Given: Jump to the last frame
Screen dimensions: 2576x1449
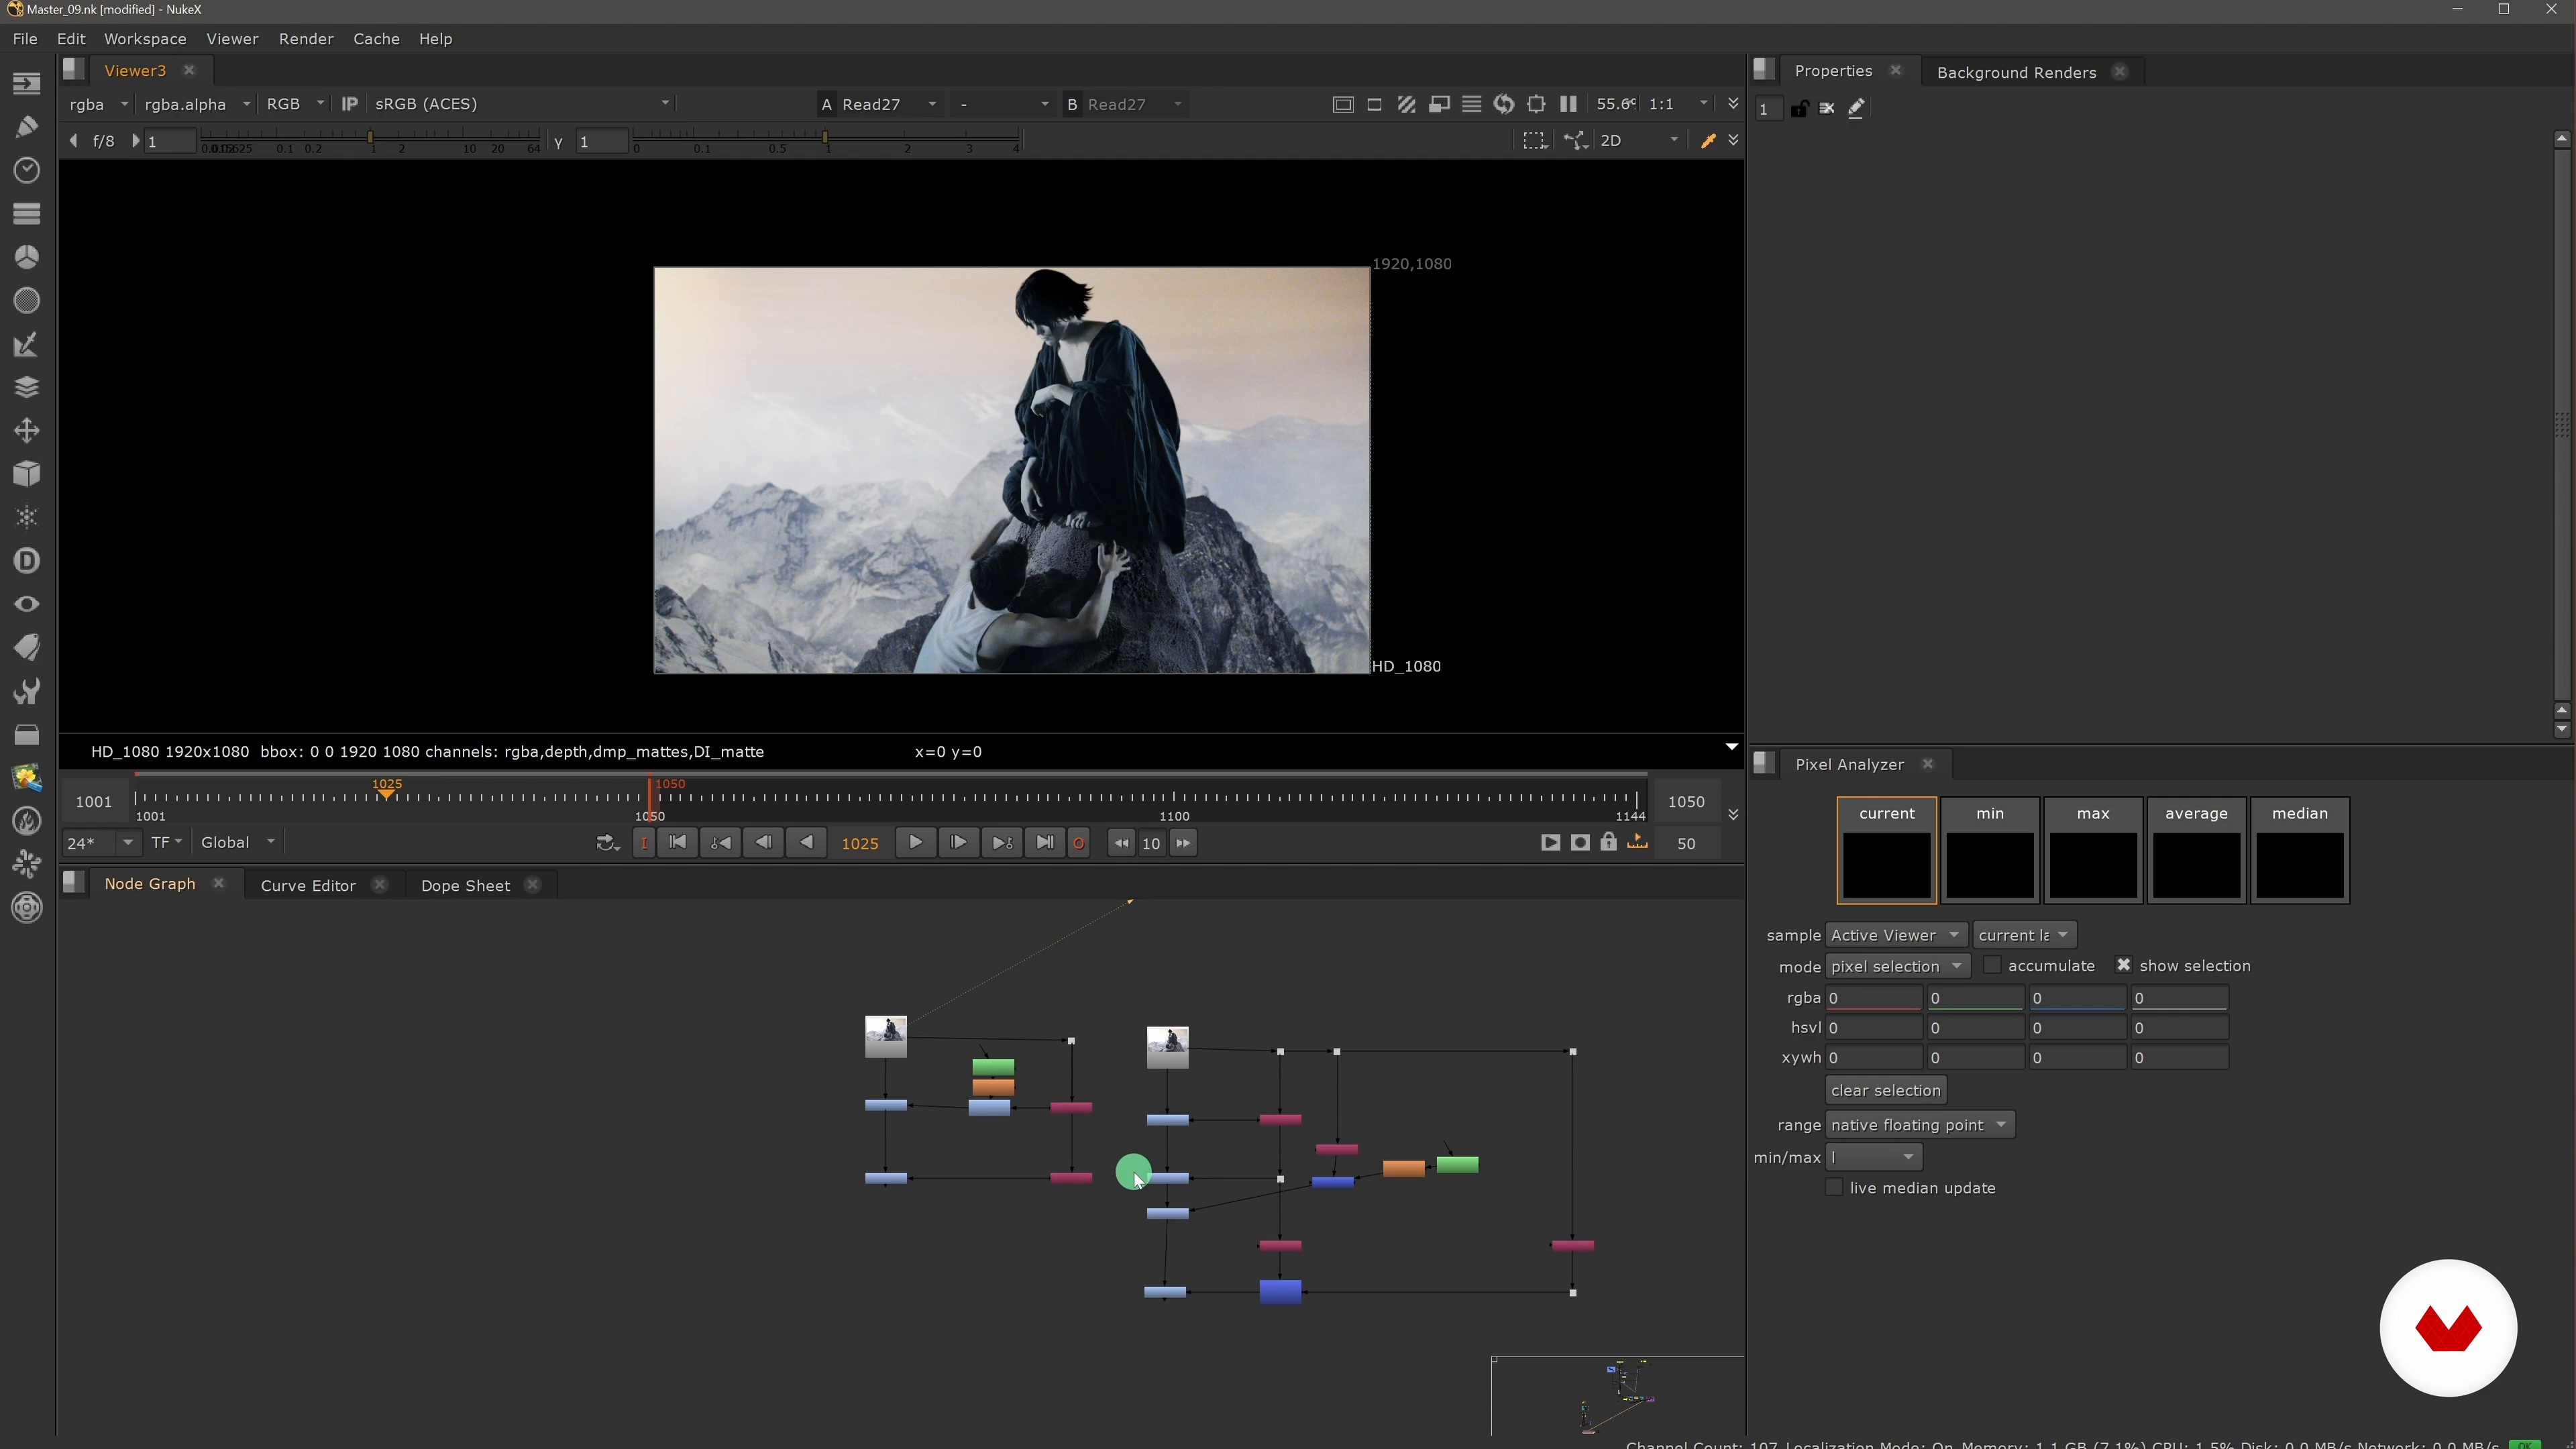Looking at the screenshot, I should 1044,842.
